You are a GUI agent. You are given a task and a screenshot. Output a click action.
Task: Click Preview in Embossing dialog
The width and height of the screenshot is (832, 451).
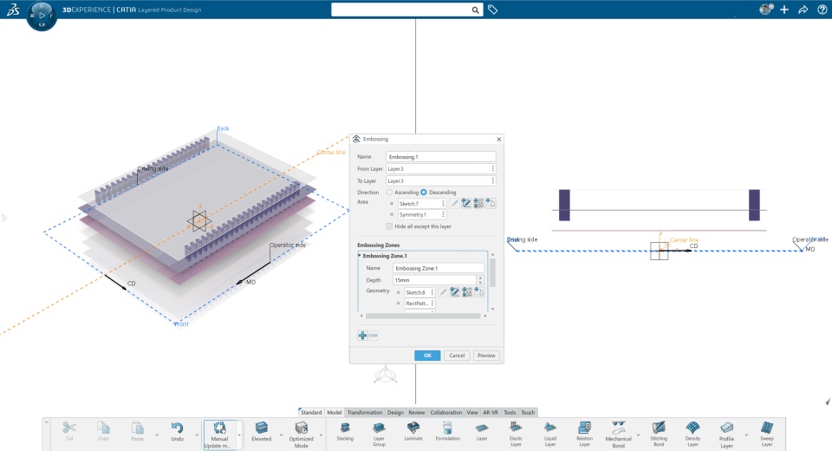[x=486, y=356]
